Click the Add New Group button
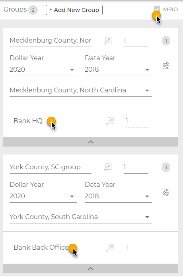 [74, 10]
